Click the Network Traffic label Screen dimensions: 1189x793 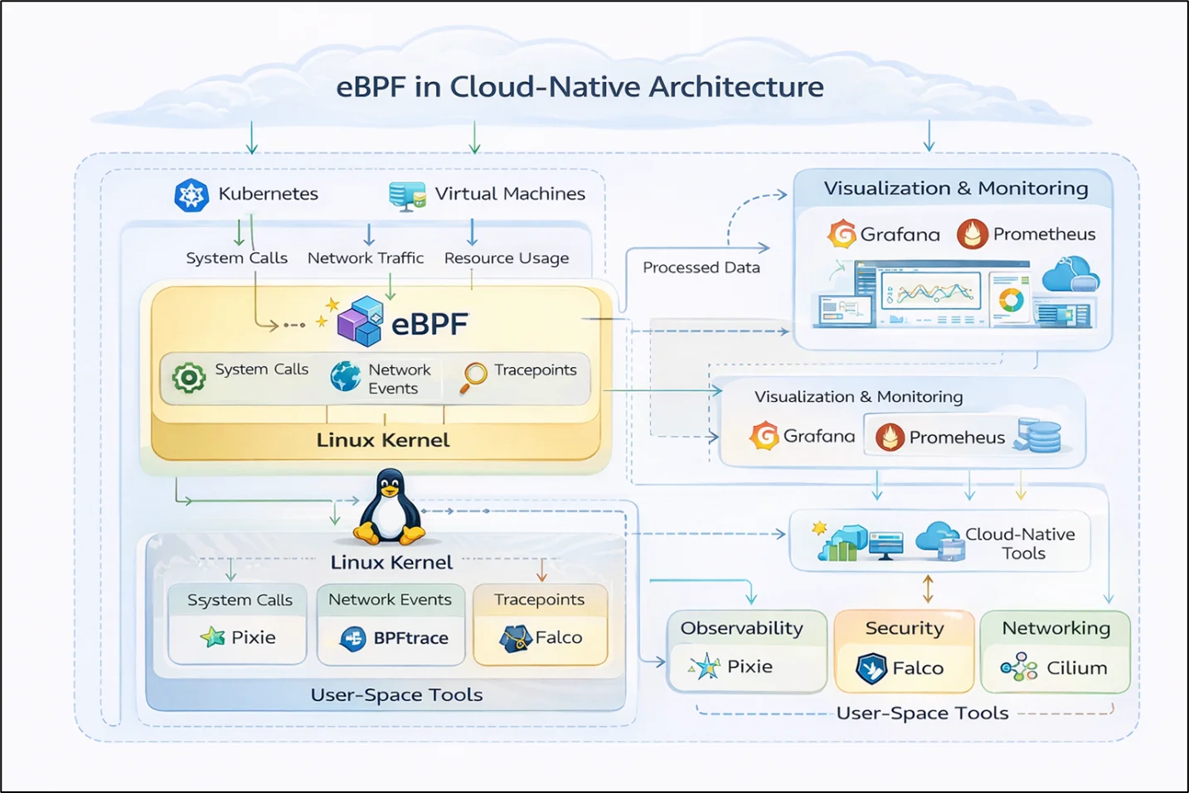pos(366,259)
